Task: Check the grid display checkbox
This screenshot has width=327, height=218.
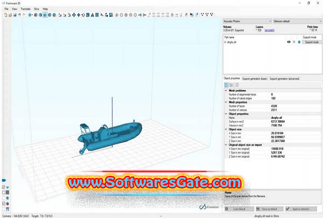Action: [x=4, y=193]
